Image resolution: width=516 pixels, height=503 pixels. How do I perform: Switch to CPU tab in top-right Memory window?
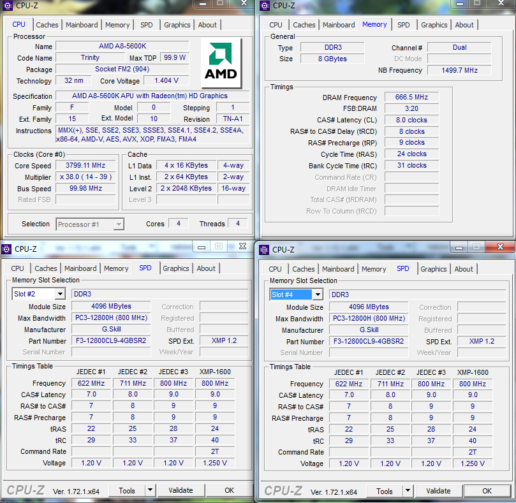click(276, 25)
